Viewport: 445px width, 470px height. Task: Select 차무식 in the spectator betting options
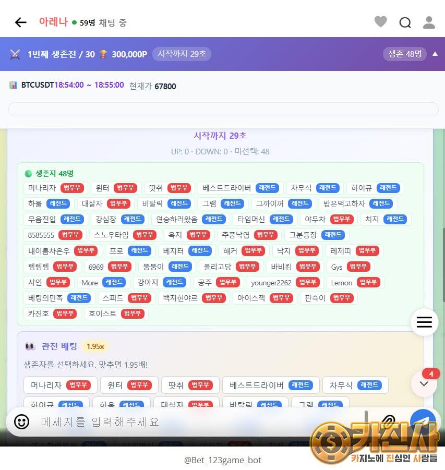click(x=355, y=385)
